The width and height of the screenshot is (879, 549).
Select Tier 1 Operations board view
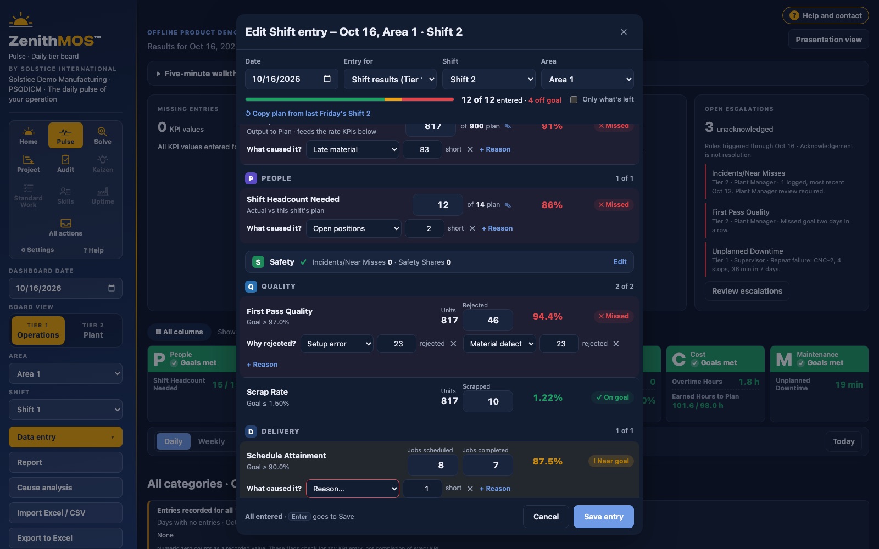38,330
